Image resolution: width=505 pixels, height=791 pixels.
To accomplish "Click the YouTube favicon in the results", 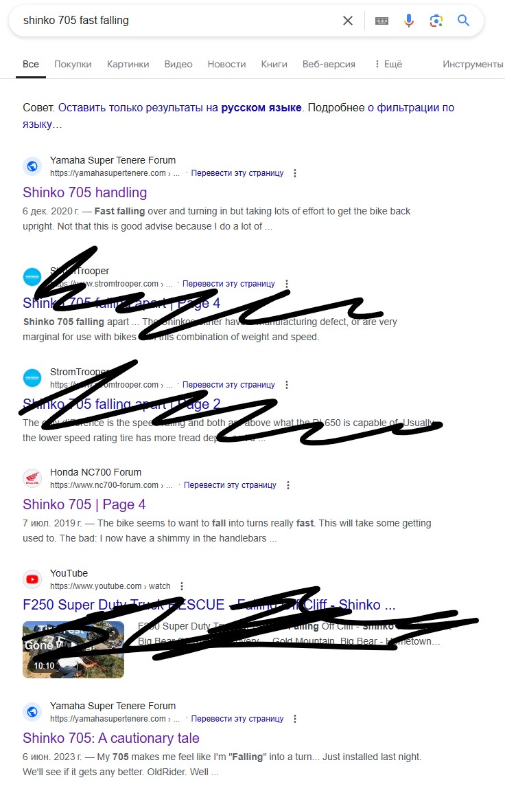I will pyautogui.click(x=32, y=579).
